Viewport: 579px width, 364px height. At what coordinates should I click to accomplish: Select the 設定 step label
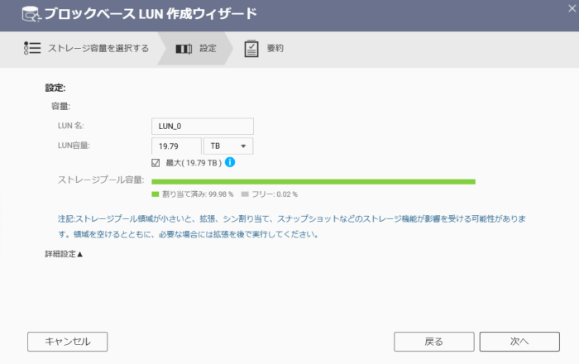click(208, 48)
